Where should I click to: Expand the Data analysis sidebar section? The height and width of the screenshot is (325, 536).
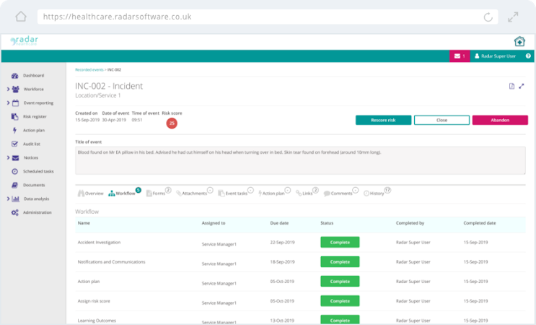pos(8,199)
